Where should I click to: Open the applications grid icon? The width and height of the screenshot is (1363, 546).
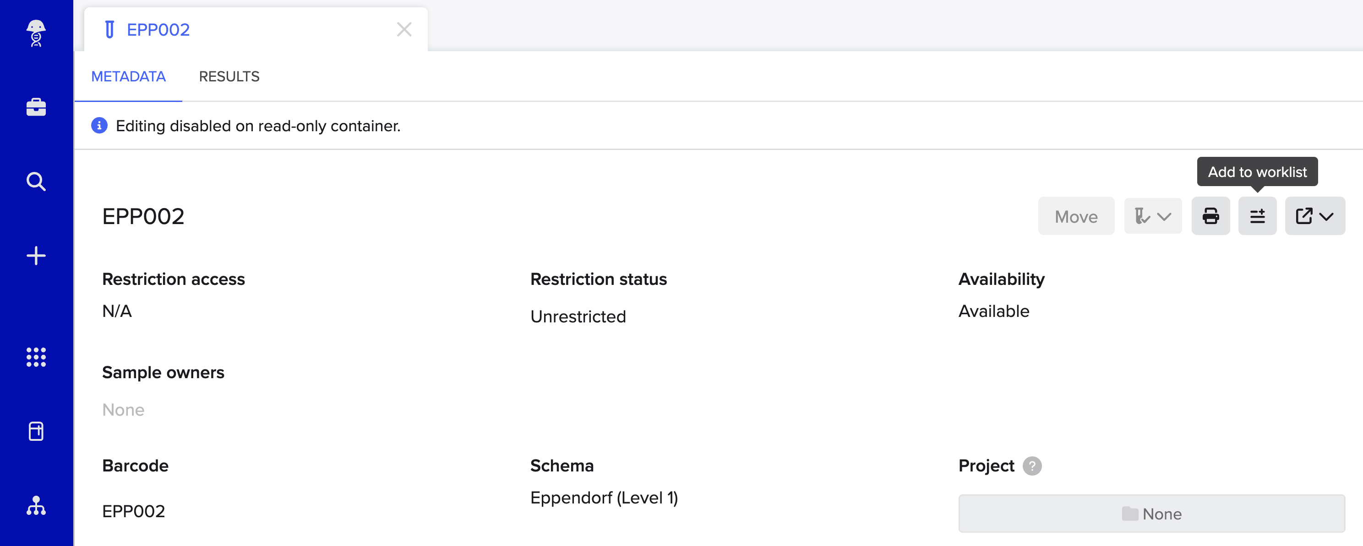click(x=36, y=358)
